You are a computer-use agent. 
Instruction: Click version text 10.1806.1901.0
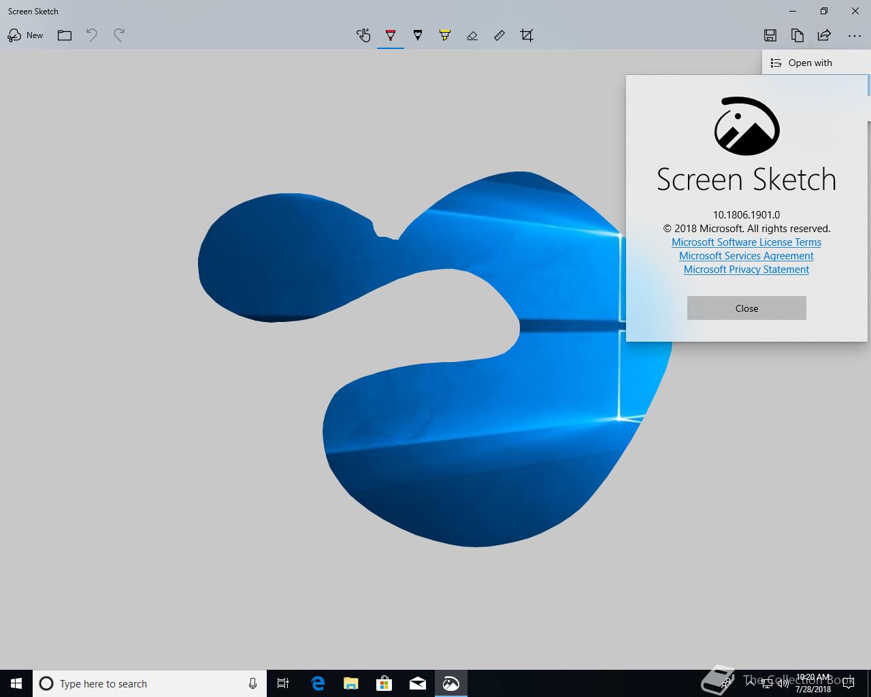point(746,215)
